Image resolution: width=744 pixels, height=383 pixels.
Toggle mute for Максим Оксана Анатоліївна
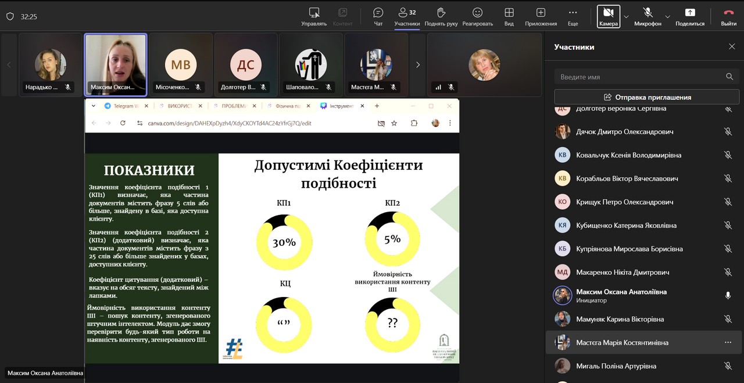click(728, 296)
